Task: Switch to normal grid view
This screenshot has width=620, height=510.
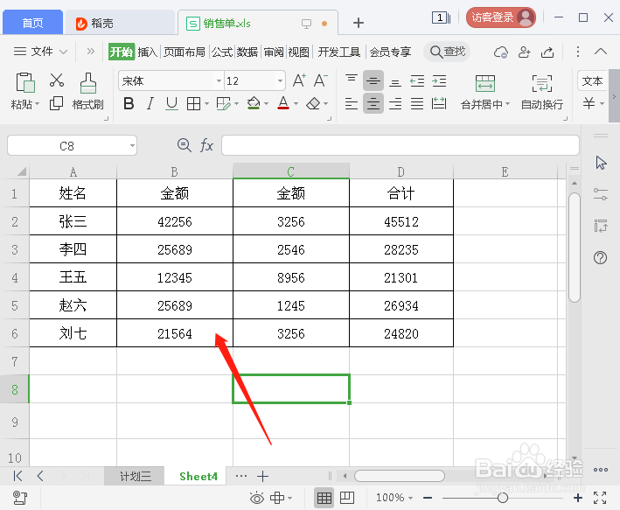Action: pyautogui.click(x=324, y=498)
